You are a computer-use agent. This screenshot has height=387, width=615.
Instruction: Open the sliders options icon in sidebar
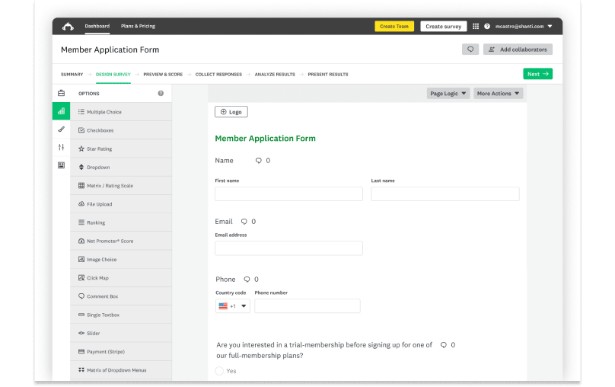point(61,147)
